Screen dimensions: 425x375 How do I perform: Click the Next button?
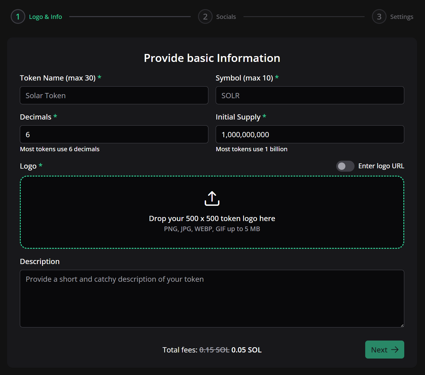tap(385, 350)
